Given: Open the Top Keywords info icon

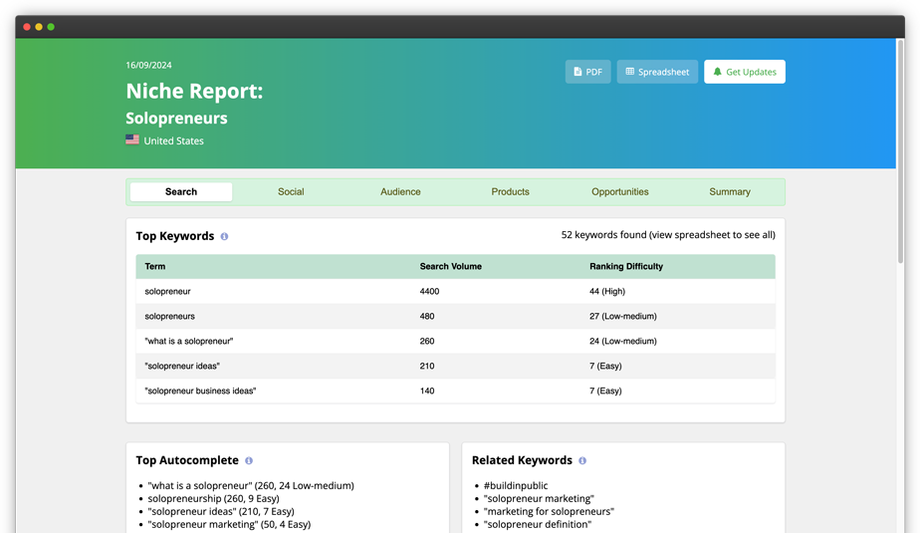Looking at the screenshot, I should pos(224,236).
